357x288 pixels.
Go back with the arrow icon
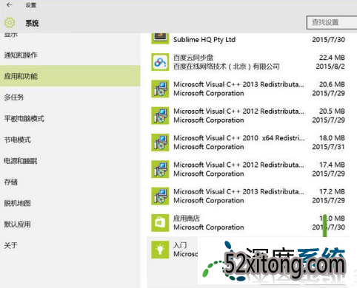coord(10,5)
